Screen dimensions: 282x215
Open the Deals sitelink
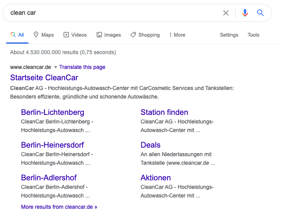150,145
